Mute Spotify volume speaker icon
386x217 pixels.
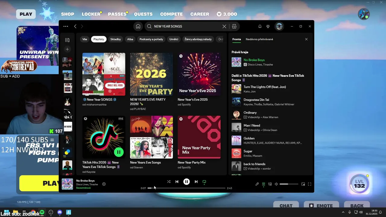click(x=276, y=184)
